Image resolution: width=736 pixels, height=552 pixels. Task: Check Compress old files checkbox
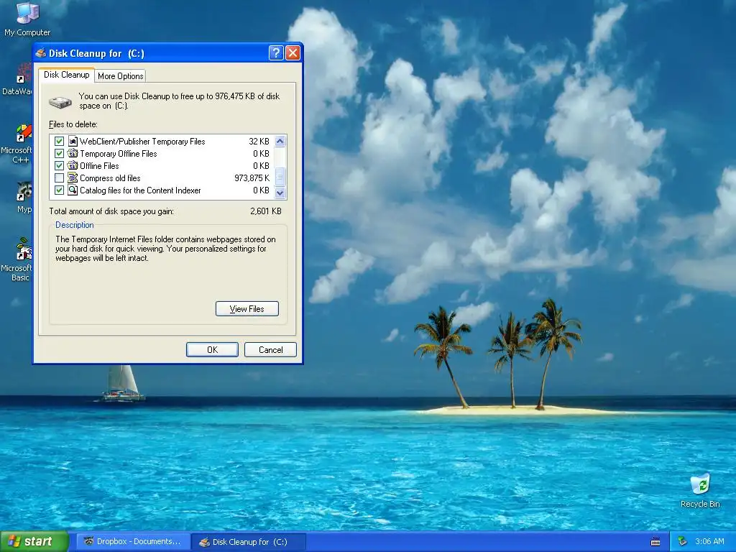(x=59, y=178)
